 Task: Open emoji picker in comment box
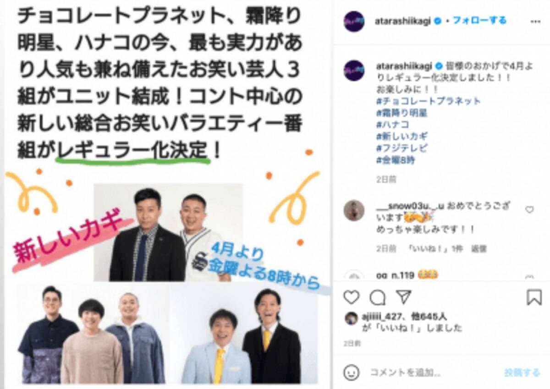352,372
